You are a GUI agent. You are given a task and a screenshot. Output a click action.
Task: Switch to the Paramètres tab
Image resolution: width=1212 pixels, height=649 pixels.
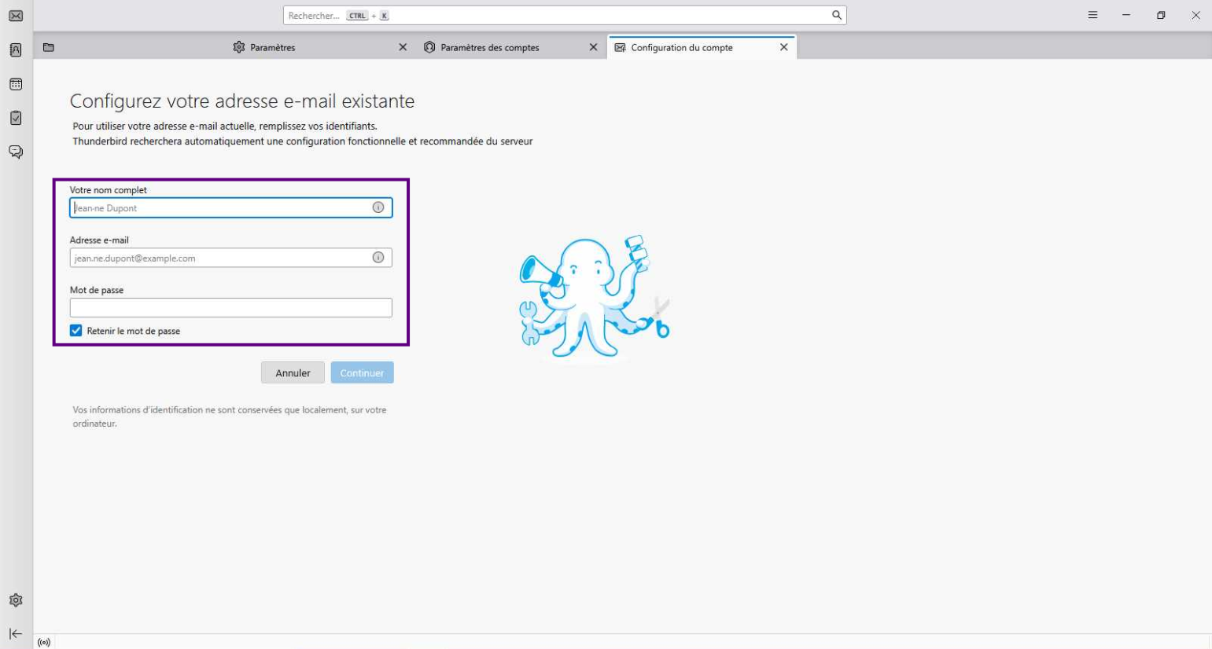[x=322, y=47]
